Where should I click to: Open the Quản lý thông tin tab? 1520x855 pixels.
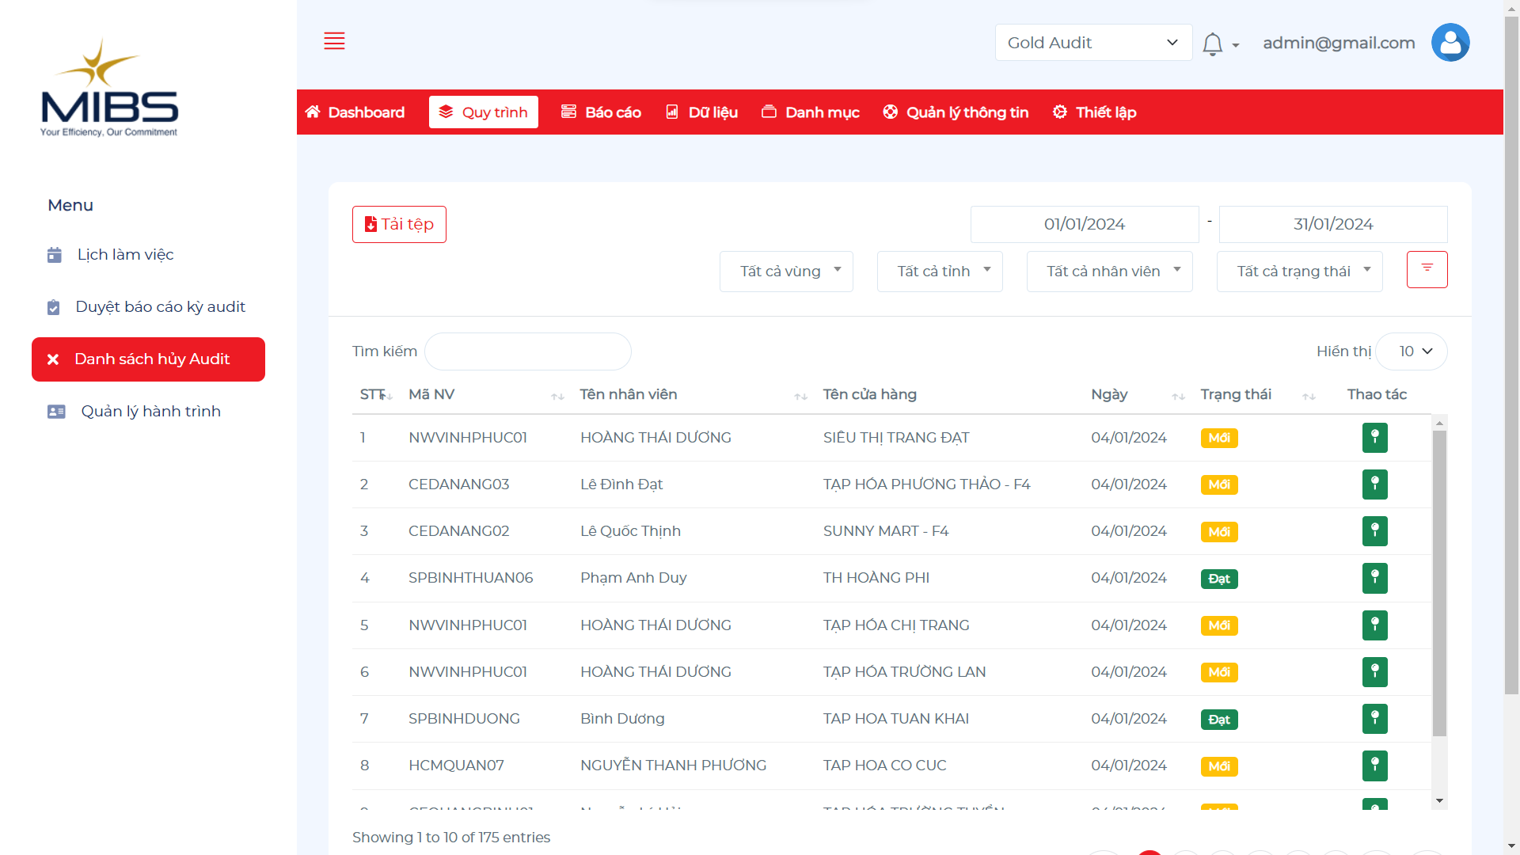[956, 112]
